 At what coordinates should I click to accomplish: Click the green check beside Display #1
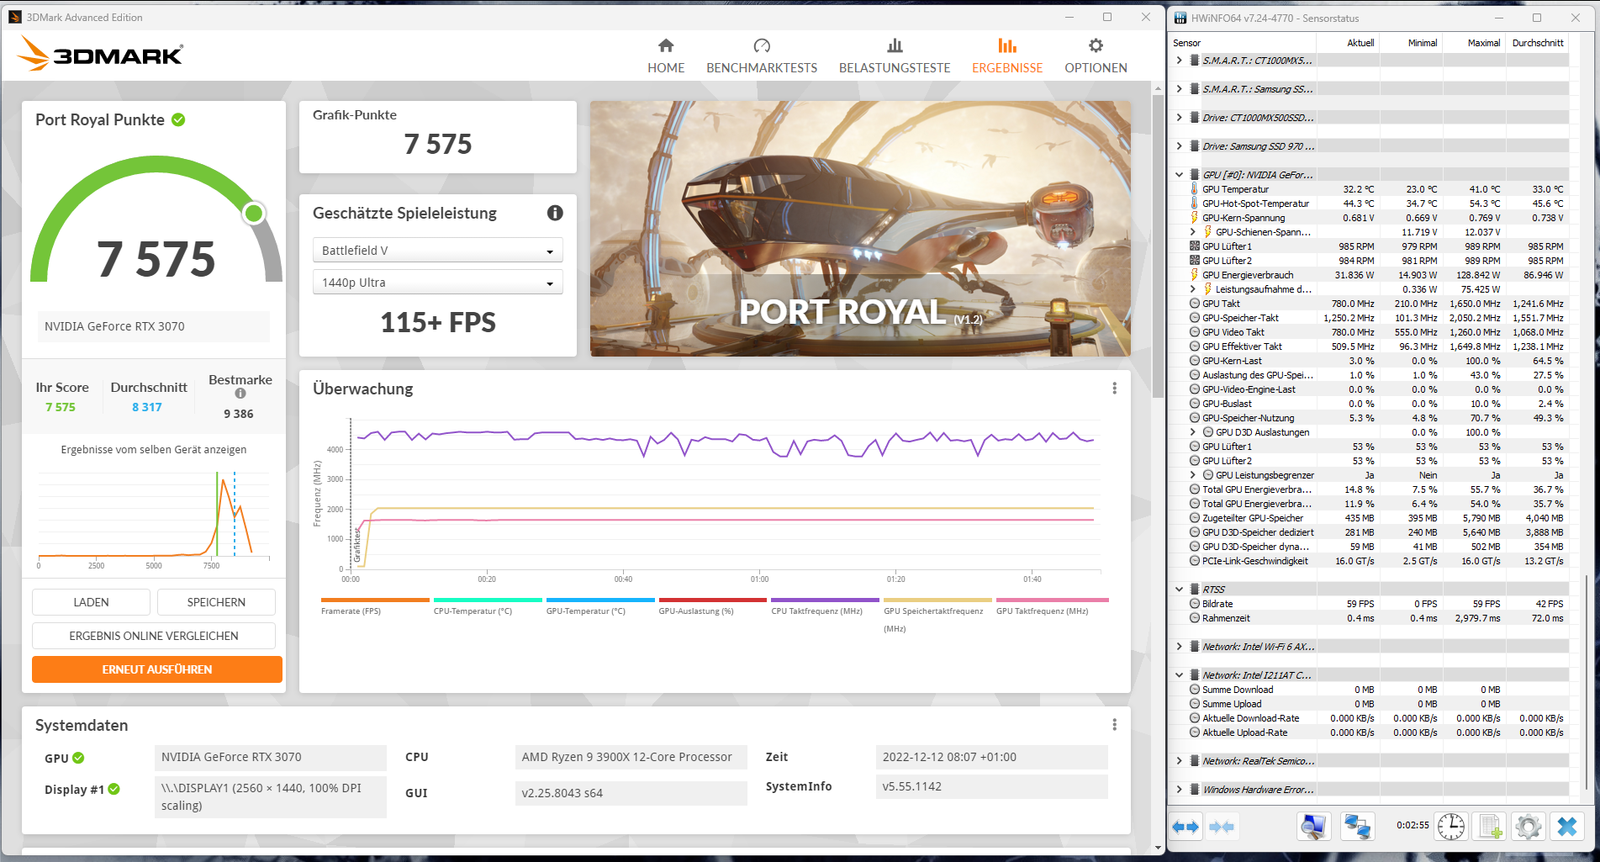(114, 789)
